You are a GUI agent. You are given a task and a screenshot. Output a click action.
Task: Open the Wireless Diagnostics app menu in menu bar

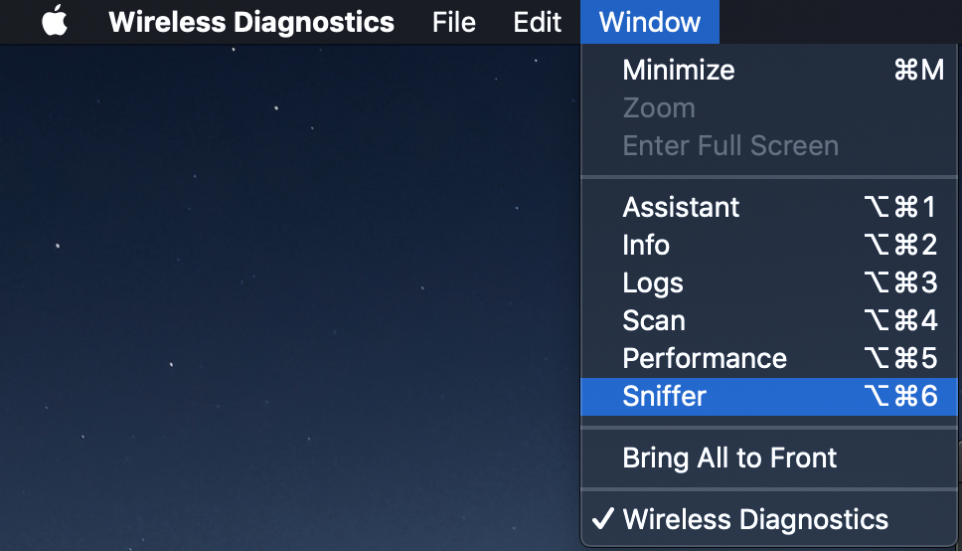pyautogui.click(x=250, y=22)
